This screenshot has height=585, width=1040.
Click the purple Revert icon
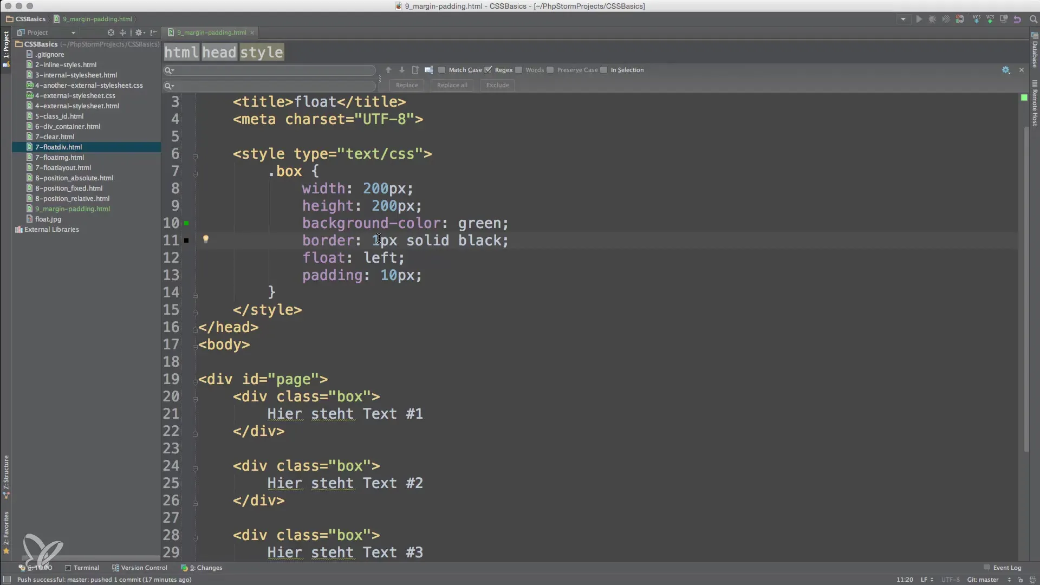(x=1017, y=19)
